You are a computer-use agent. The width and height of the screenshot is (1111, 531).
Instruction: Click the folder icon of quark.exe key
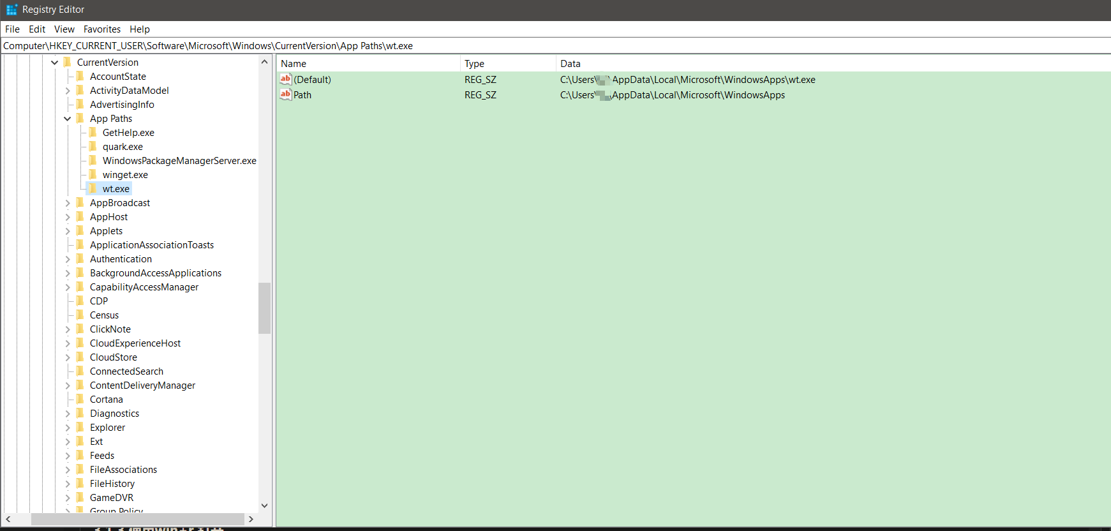click(93, 146)
